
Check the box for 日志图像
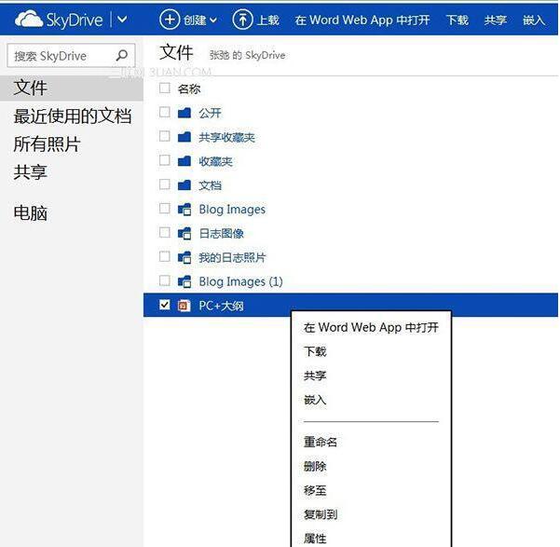(x=164, y=233)
